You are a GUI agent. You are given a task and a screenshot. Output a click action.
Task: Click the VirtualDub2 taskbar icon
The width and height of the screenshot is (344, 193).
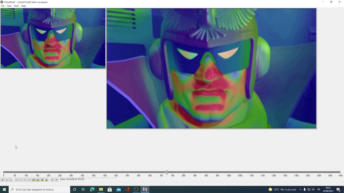[x=145, y=190]
